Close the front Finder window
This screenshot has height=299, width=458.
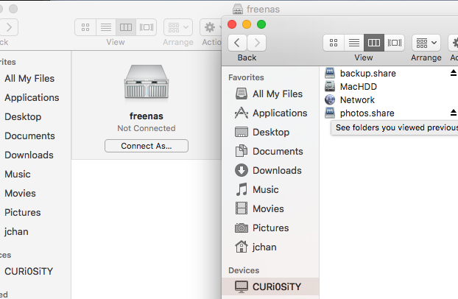pos(232,24)
